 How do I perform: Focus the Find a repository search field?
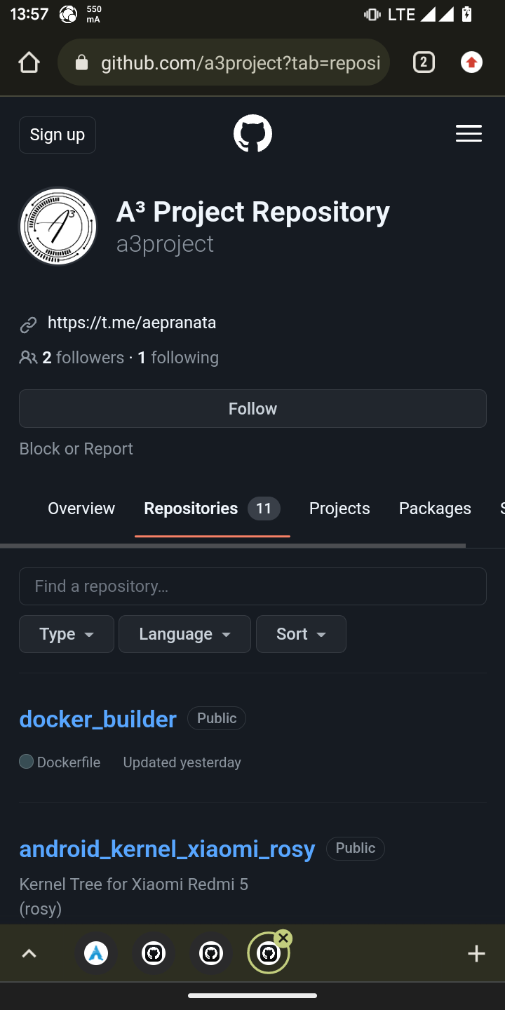click(252, 586)
